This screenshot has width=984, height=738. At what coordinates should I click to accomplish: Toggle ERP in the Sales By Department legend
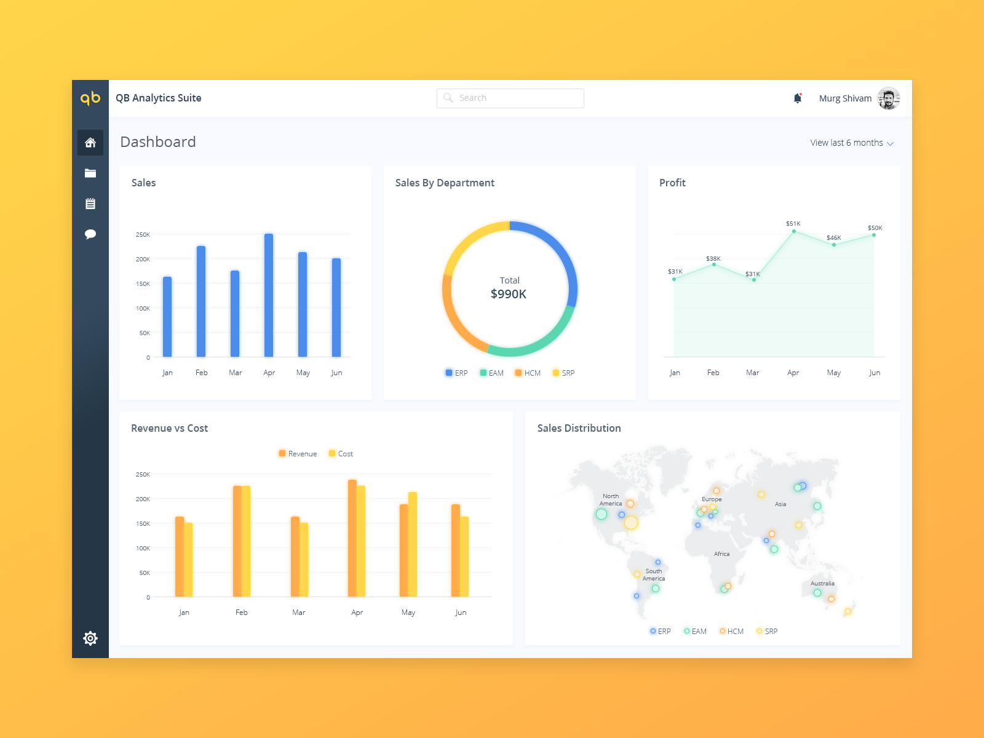[x=455, y=373]
